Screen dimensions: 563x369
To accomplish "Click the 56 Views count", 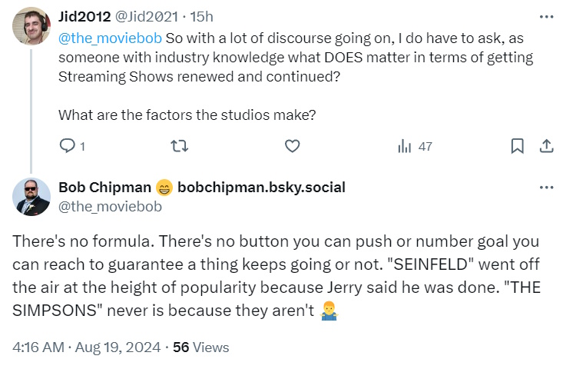I will point(200,347).
